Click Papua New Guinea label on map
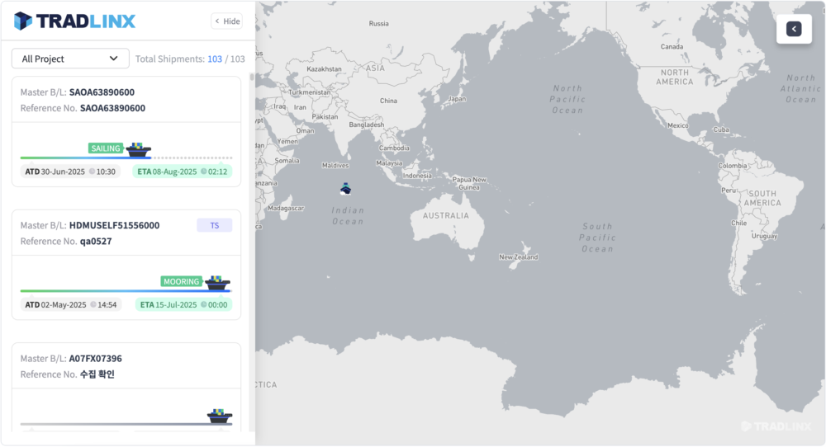The width and height of the screenshot is (826, 447). coord(469,183)
